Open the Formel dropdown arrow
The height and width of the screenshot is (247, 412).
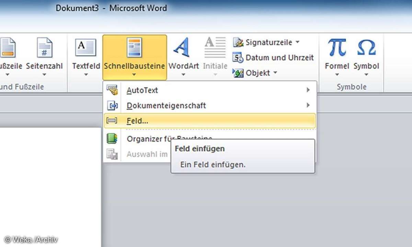tap(337, 74)
